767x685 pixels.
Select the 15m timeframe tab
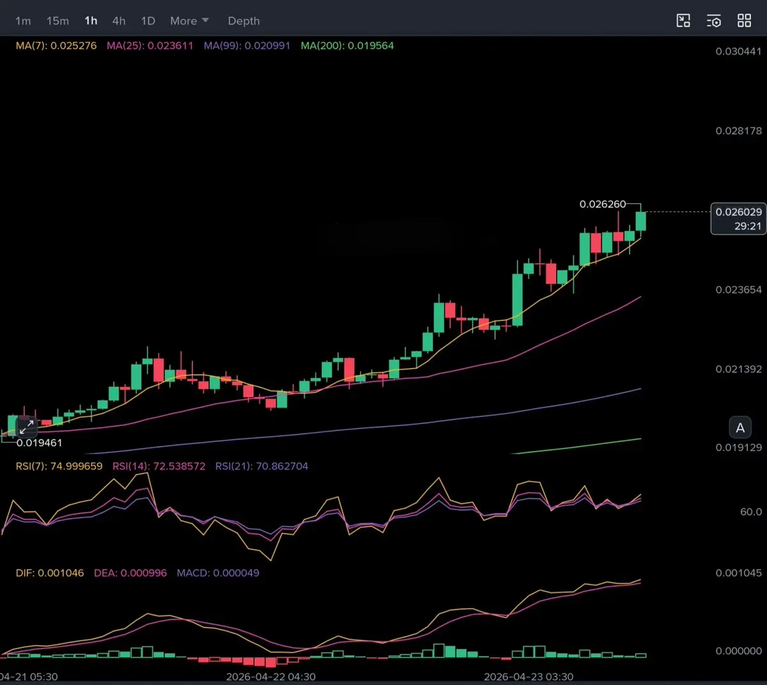click(x=58, y=21)
